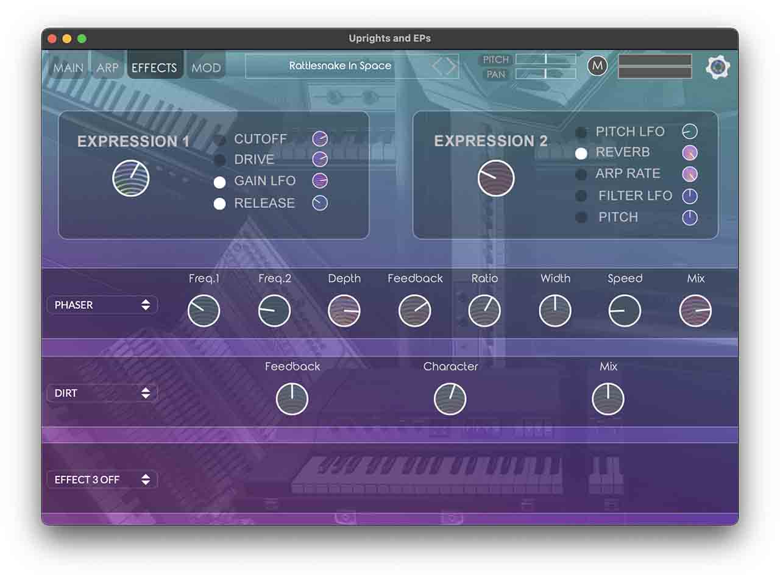Switch to the MOD tab

[x=206, y=68]
